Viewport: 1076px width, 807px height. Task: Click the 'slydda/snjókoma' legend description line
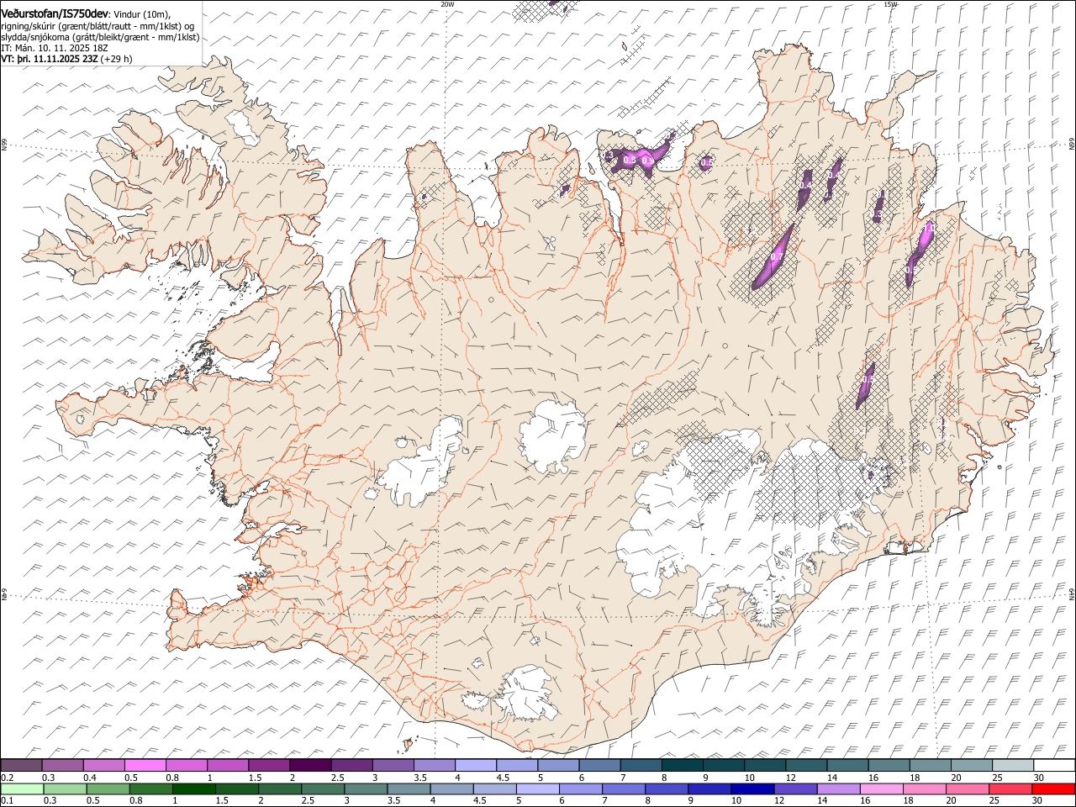coord(101,37)
